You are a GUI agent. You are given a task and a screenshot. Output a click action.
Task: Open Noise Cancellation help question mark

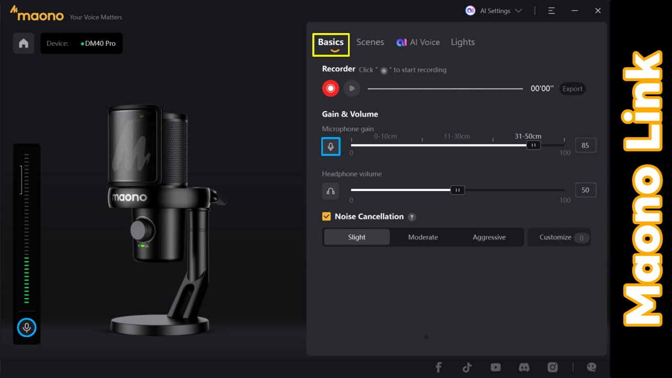(412, 217)
